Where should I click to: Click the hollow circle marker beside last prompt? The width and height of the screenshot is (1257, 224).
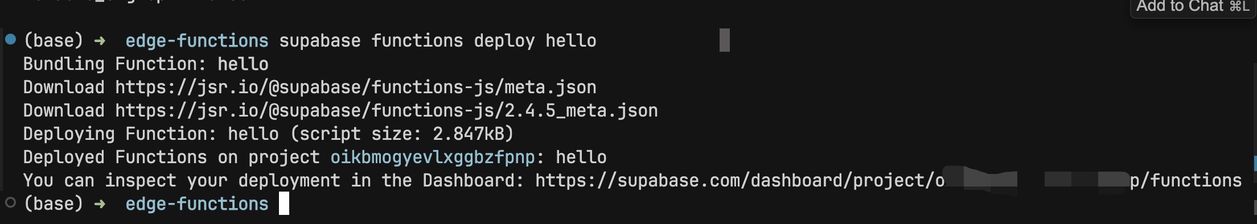pos(10,202)
